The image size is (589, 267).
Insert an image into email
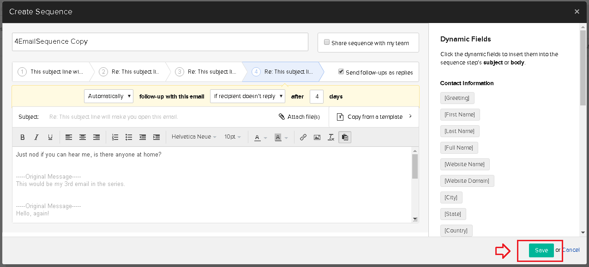pyautogui.click(x=317, y=137)
